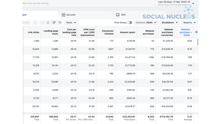Switch to the Ads tab
Viewport: 221px width, 124px height.
click(123, 15)
